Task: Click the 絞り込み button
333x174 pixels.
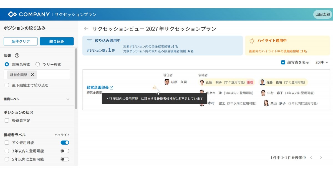Action: 57,41
